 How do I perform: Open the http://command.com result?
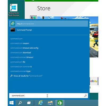48,24
